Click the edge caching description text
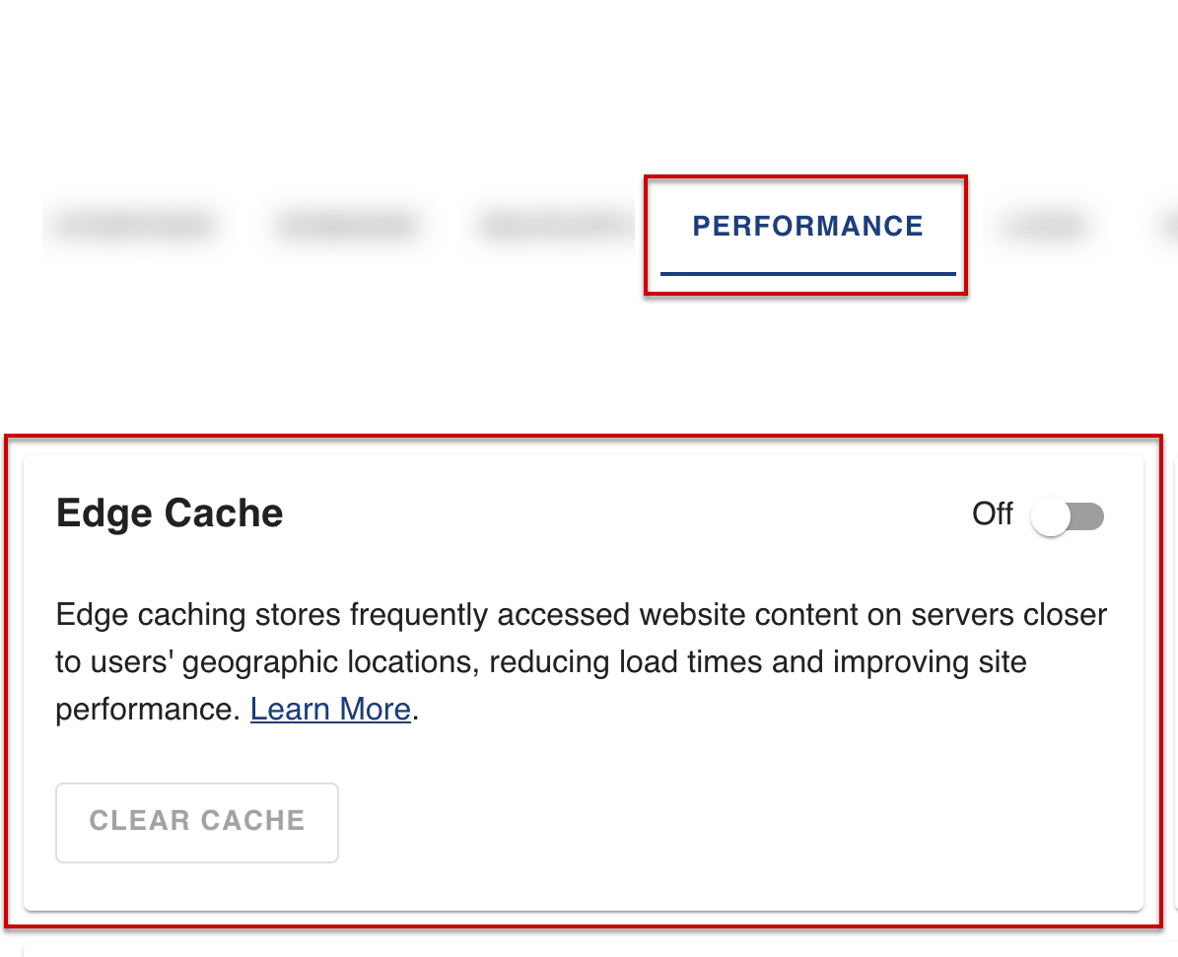This screenshot has height=957, width=1178. pos(582,661)
